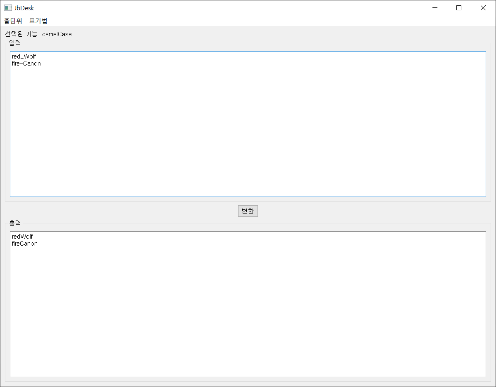The height and width of the screenshot is (387, 496).
Task: Click the JbDesk app icon in title bar
Action: coord(8,8)
